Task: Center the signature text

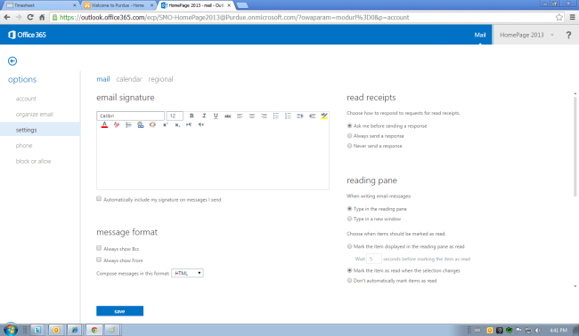Action: click(x=252, y=116)
